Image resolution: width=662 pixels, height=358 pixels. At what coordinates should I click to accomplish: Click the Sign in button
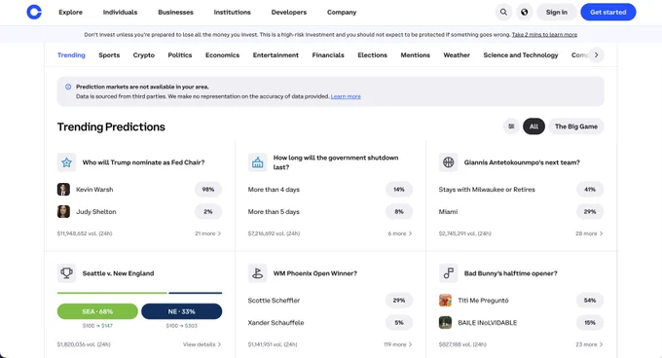click(x=557, y=13)
